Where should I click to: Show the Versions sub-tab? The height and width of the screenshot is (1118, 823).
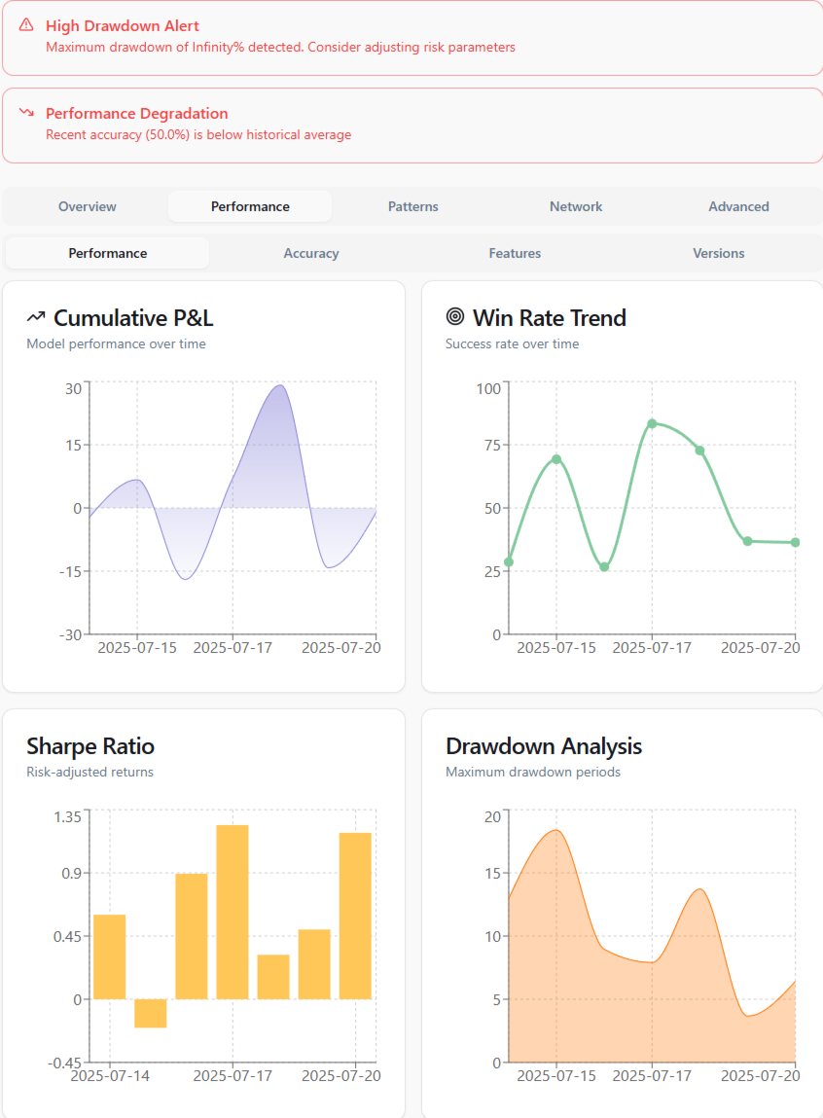[719, 253]
